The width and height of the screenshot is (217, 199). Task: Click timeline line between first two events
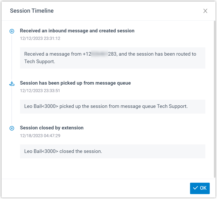tap(12, 57)
